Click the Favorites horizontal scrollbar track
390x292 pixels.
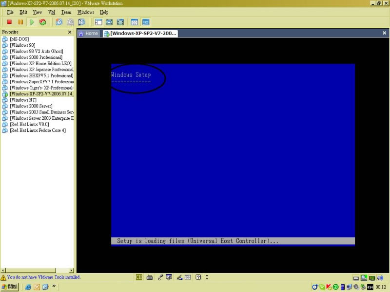tap(63, 271)
